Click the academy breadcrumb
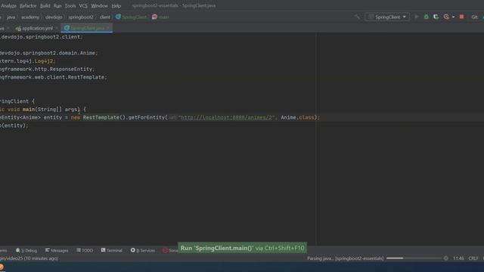The image size is (484, 272). click(30, 17)
